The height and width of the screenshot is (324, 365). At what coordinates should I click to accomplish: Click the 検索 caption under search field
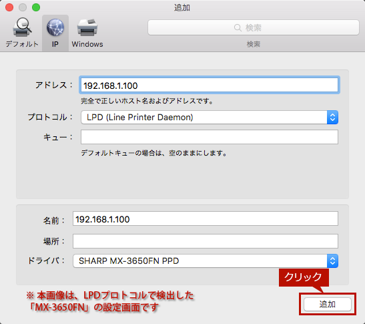(x=254, y=44)
